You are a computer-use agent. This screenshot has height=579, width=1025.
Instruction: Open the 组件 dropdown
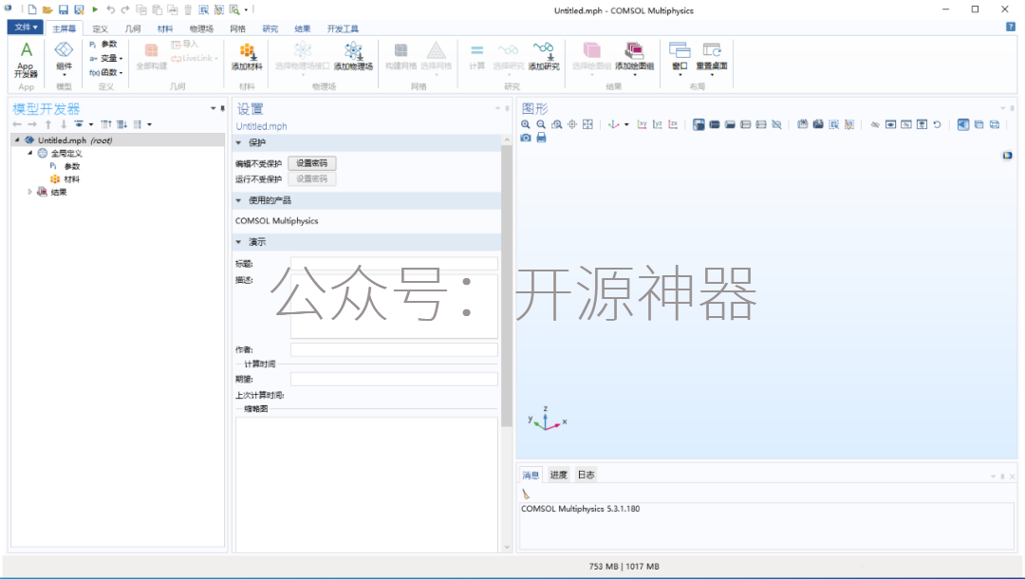(65, 60)
